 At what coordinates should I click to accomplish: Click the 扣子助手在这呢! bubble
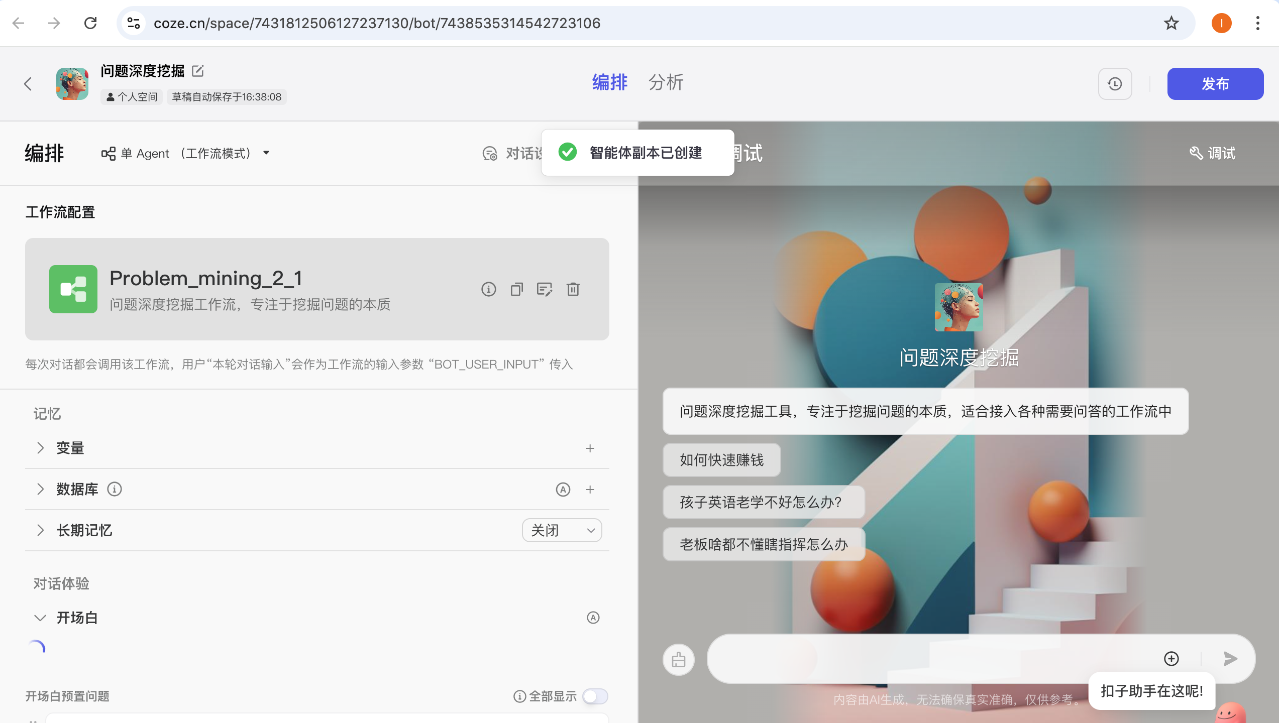click(x=1152, y=691)
